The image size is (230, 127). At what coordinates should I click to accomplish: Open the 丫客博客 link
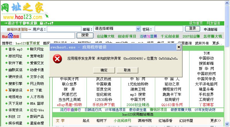click(206, 105)
